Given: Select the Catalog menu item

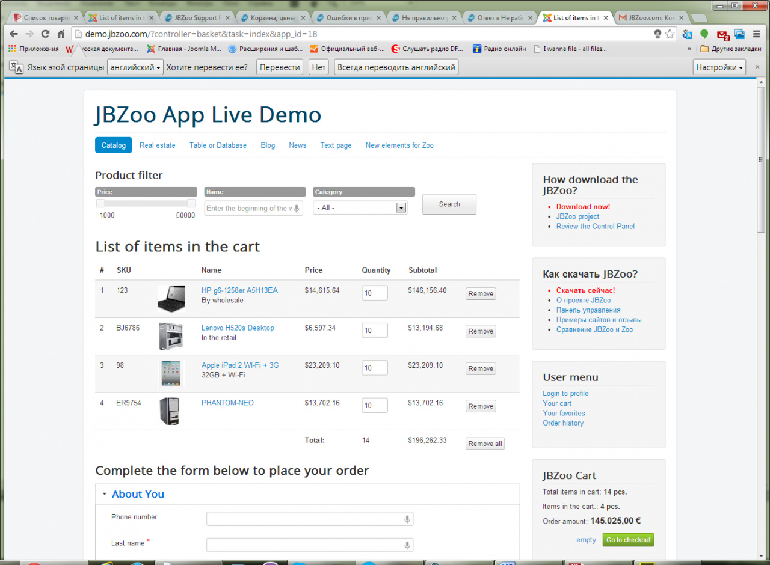Looking at the screenshot, I should click(x=113, y=145).
